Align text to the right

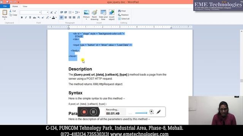click(x=70, y=18)
